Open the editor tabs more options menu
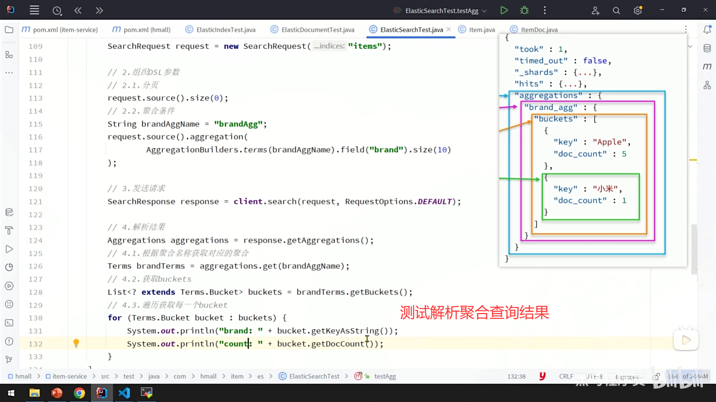 [x=685, y=29]
